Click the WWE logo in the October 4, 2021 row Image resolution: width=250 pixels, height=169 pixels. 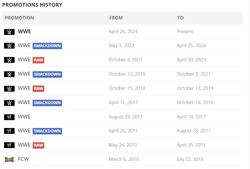coord(9,60)
